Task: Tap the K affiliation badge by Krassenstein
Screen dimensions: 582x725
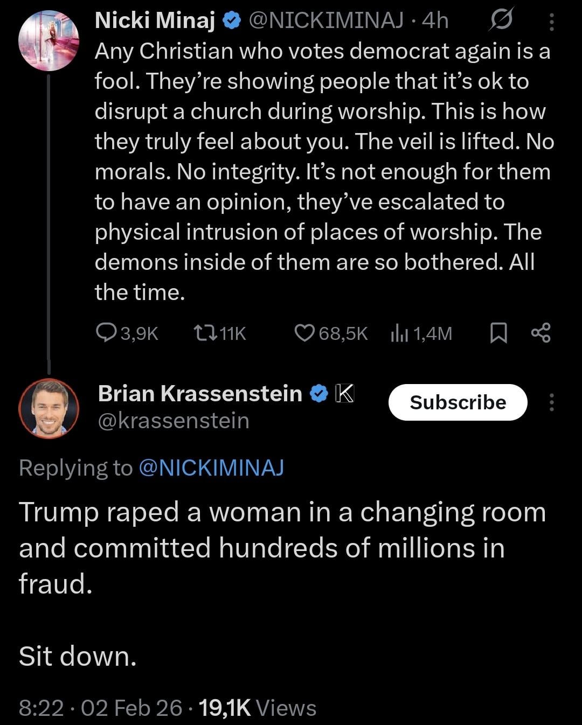Action: coord(345,394)
